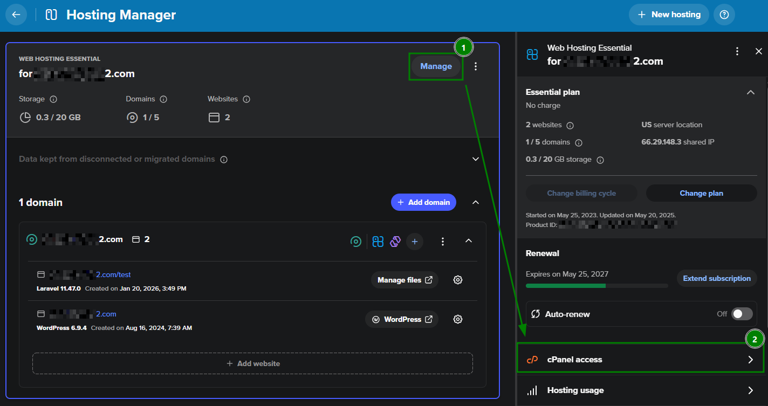768x406 pixels.
Task: Collapse the 1 domain section
Action: [476, 202]
